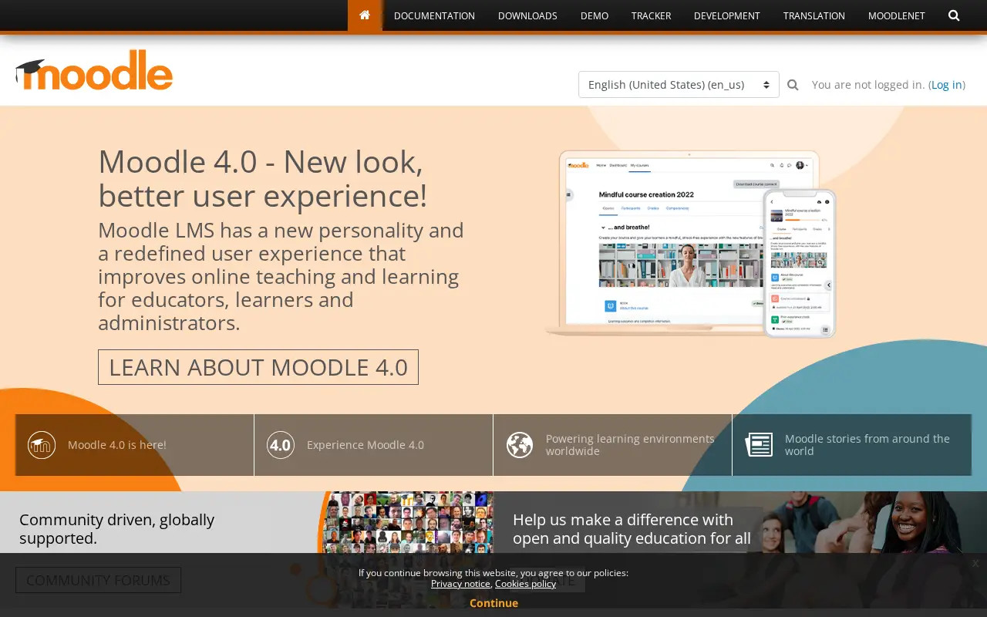Open the Downloads menu item
Image resolution: width=987 pixels, height=617 pixels.
[x=527, y=15]
